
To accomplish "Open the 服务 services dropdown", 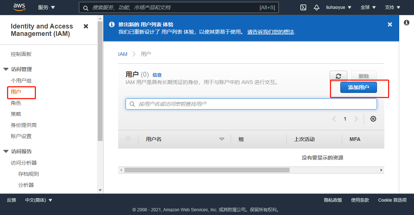I will pyautogui.click(x=46, y=7).
